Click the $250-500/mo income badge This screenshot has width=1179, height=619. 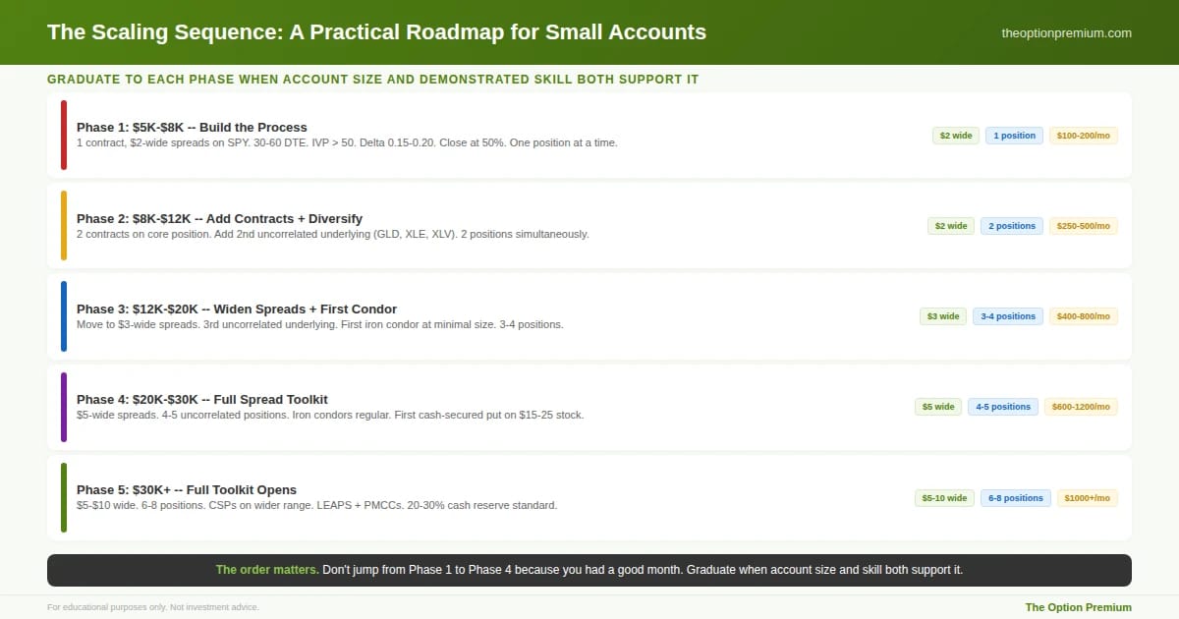point(1084,226)
